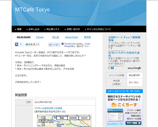
Task: Click the address text 東京都新宿区市谷仲之町4-39
Action: pyautogui.click(x=50, y=112)
